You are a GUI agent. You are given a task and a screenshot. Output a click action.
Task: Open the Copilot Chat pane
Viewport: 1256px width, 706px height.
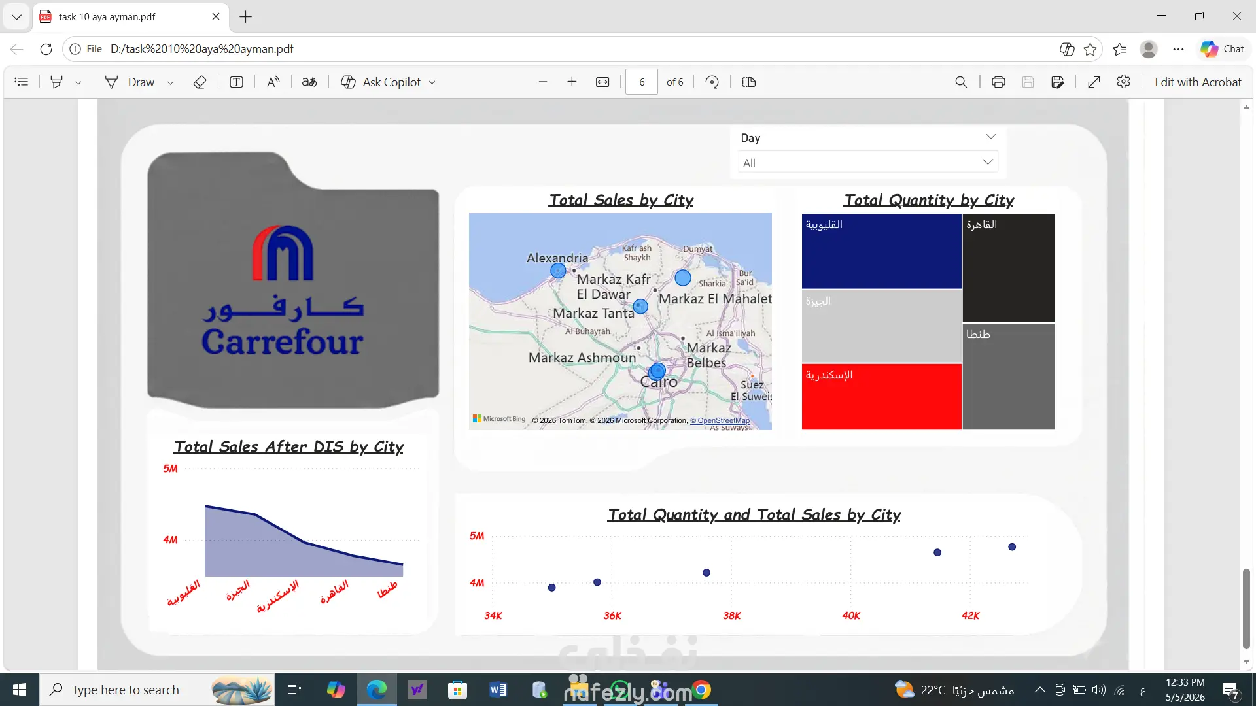click(1222, 49)
